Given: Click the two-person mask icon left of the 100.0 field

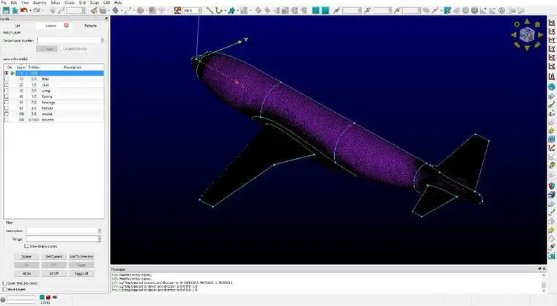Looking at the screenshot, I should pos(177,10).
